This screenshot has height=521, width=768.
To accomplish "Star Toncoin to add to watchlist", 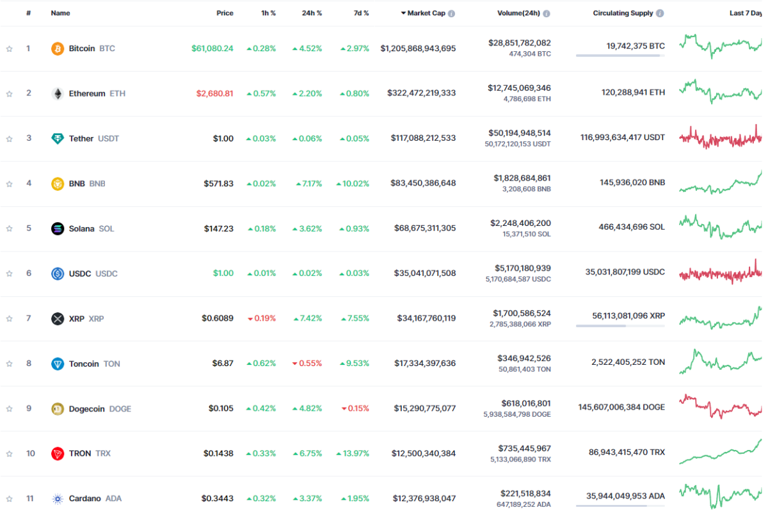I will click(9, 364).
